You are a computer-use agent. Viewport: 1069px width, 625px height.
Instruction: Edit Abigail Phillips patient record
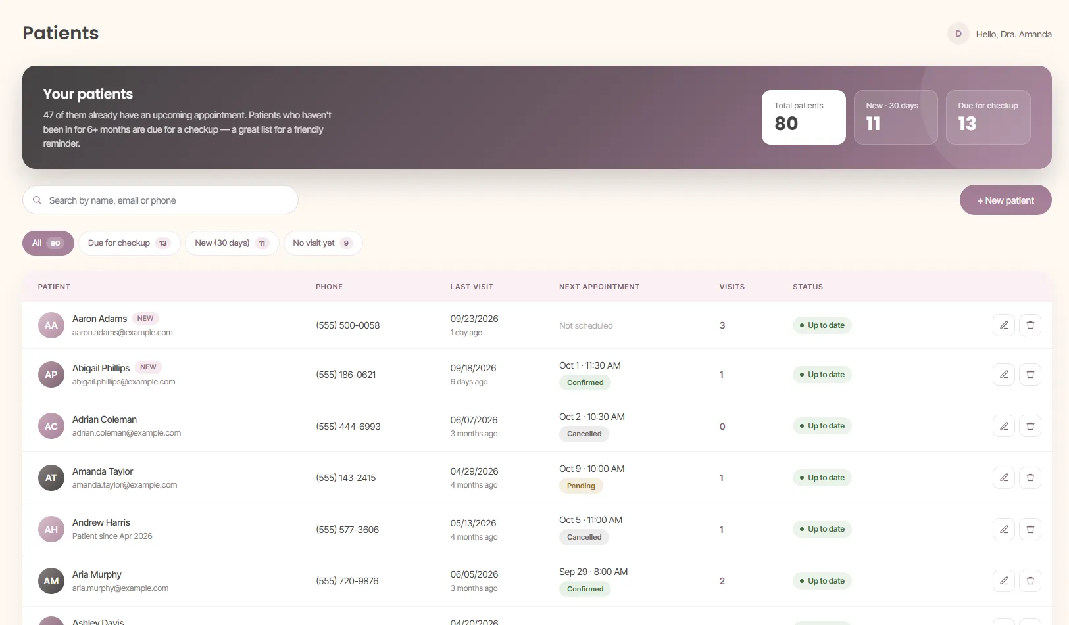click(1004, 375)
